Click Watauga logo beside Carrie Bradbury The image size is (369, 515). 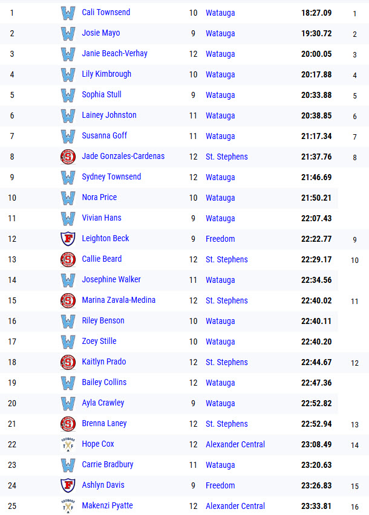pos(68,465)
